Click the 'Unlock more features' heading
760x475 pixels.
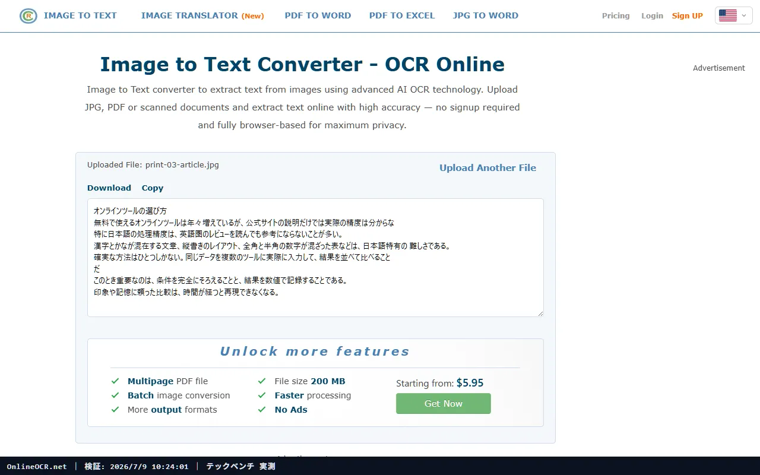[x=315, y=351]
